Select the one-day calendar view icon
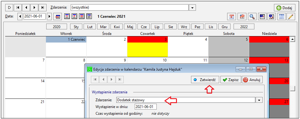Viewport: 300px width, 119px height. 67,16
